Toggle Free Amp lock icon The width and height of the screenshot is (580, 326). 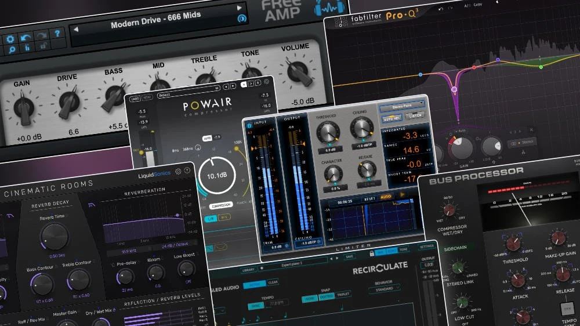click(43, 46)
